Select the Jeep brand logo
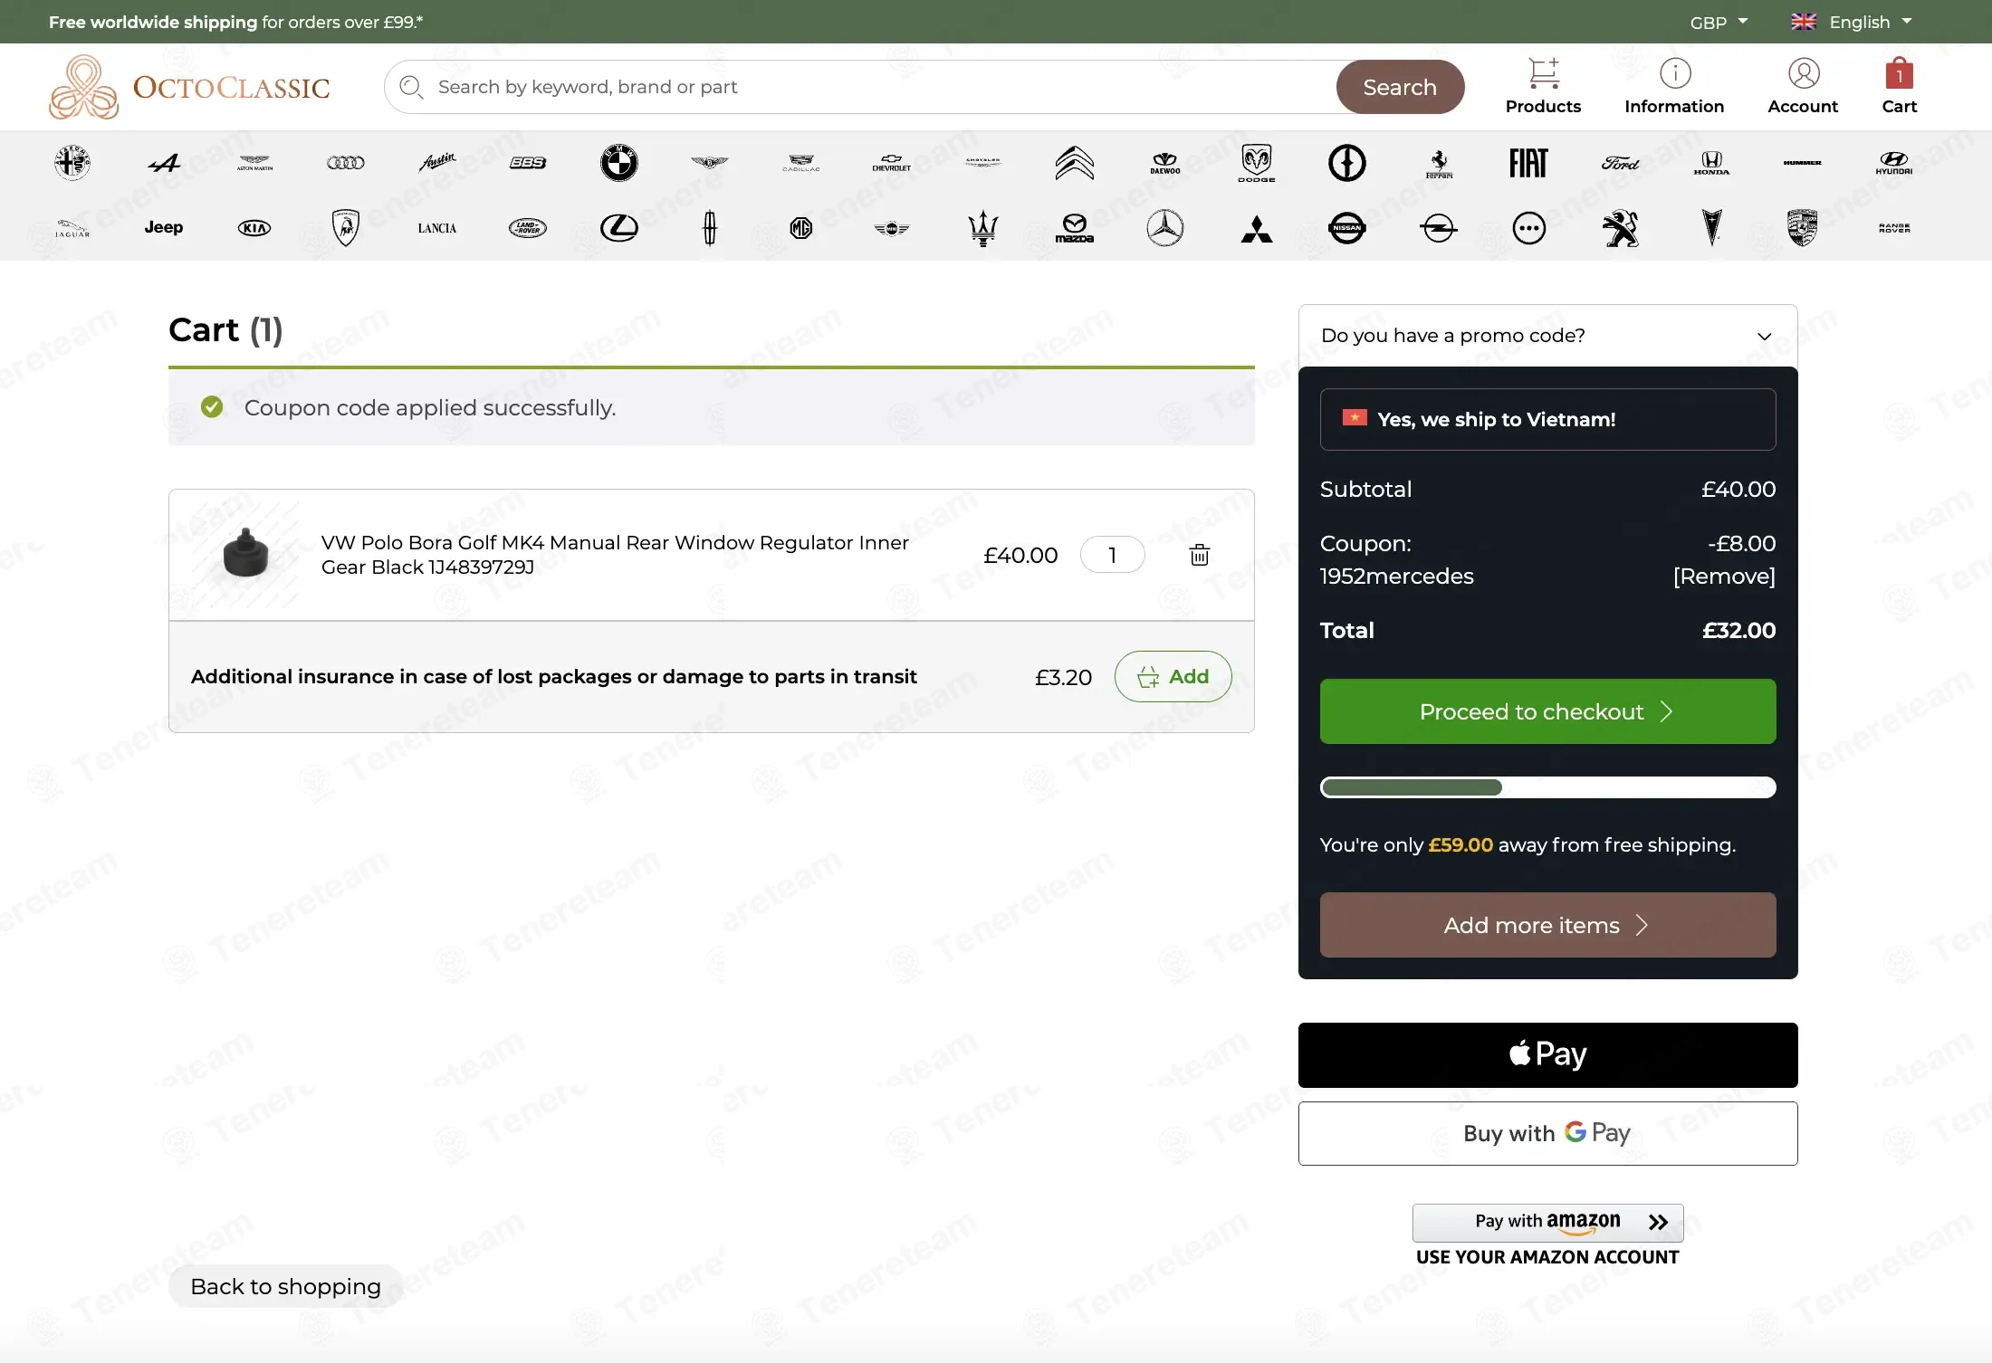Image resolution: width=1992 pixels, height=1363 pixels. pyautogui.click(x=164, y=227)
